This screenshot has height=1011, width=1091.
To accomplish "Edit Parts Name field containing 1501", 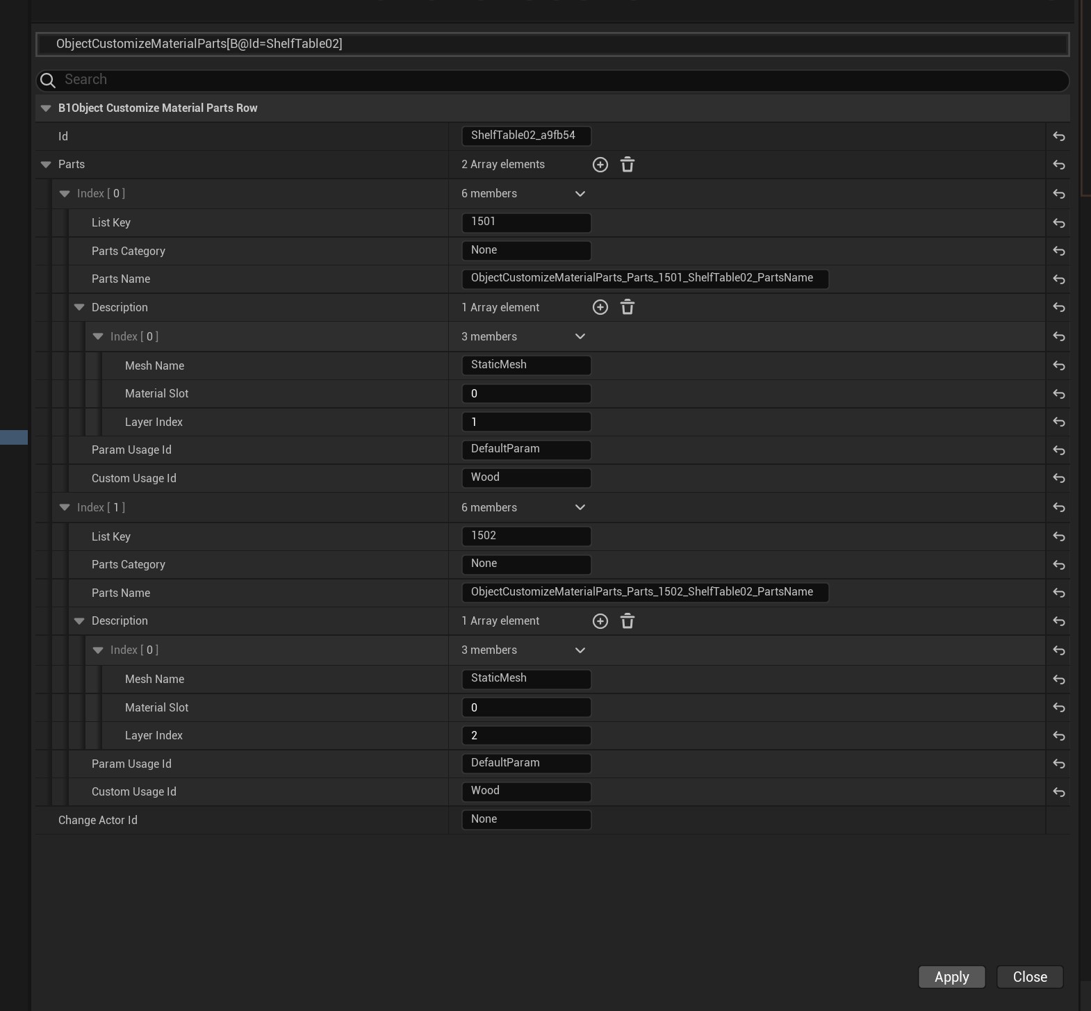I will coord(645,279).
